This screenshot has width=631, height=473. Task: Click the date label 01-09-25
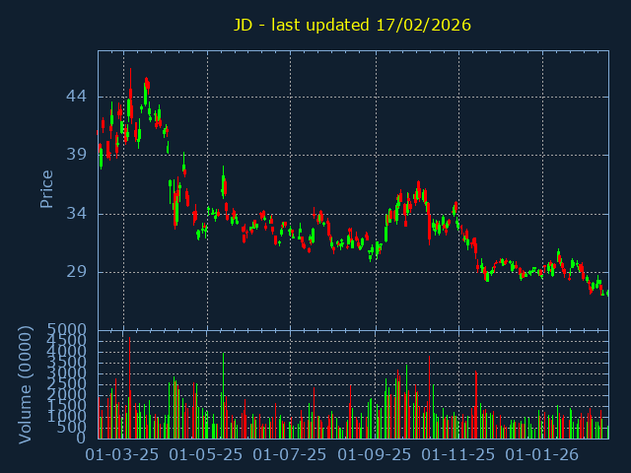pyautogui.click(x=375, y=455)
